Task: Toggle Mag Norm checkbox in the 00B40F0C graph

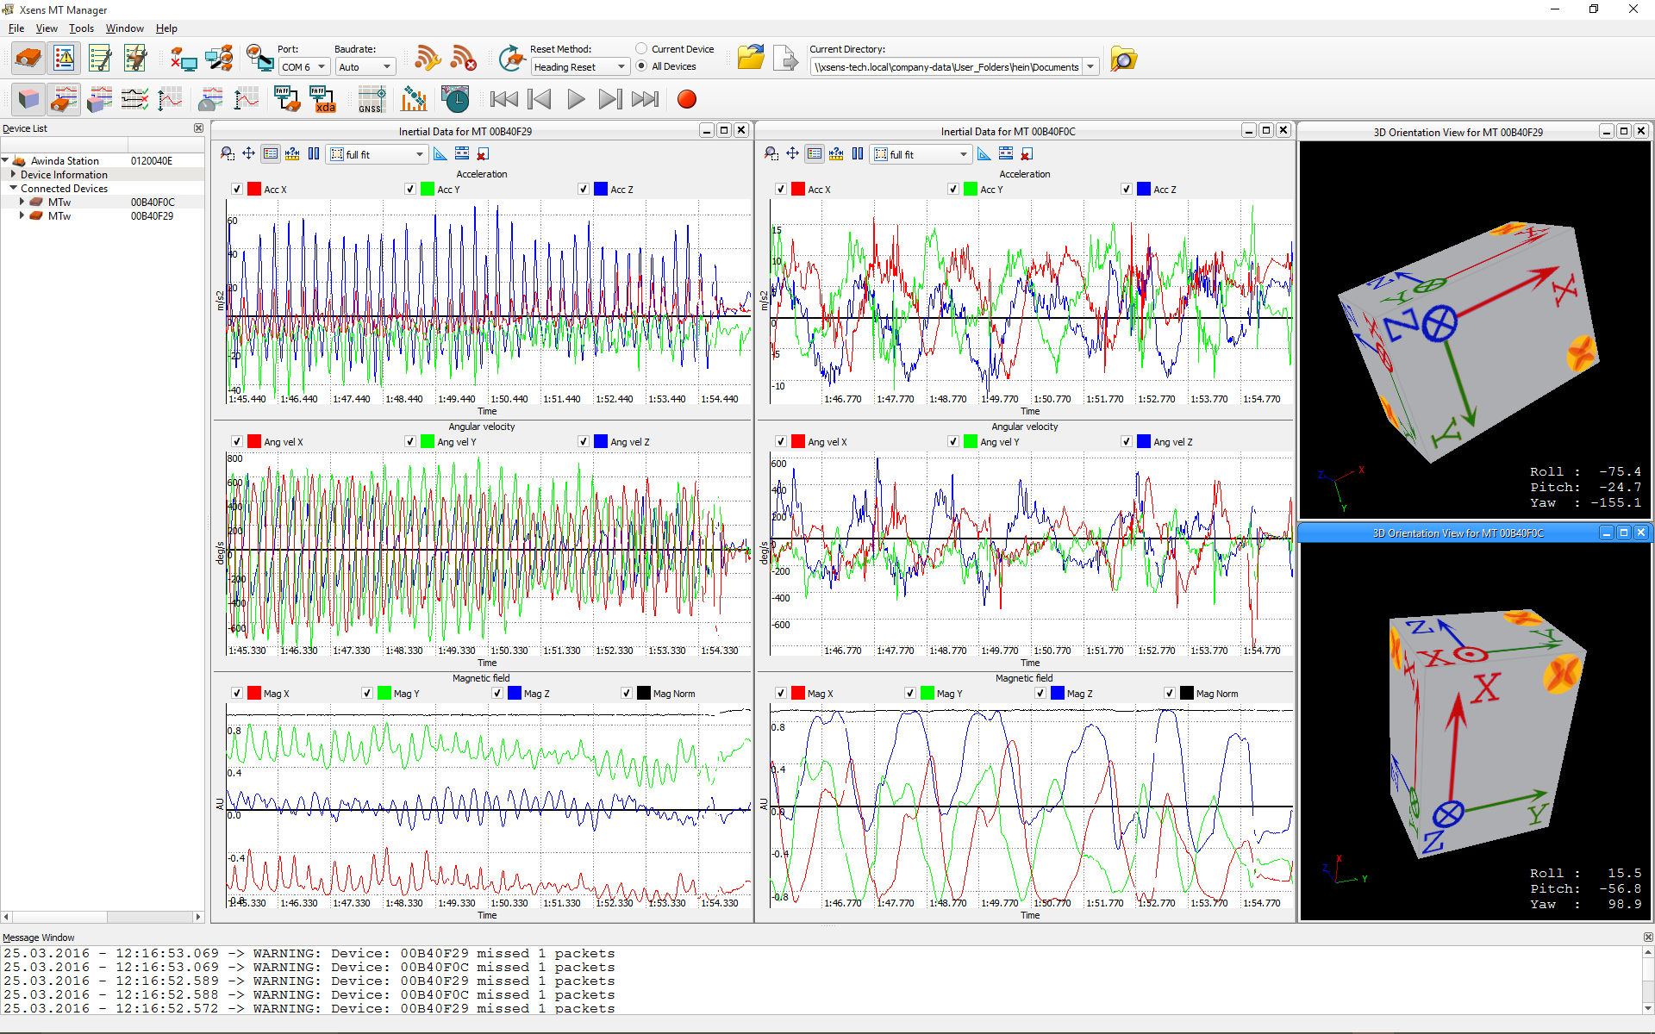Action: tap(1170, 694)
